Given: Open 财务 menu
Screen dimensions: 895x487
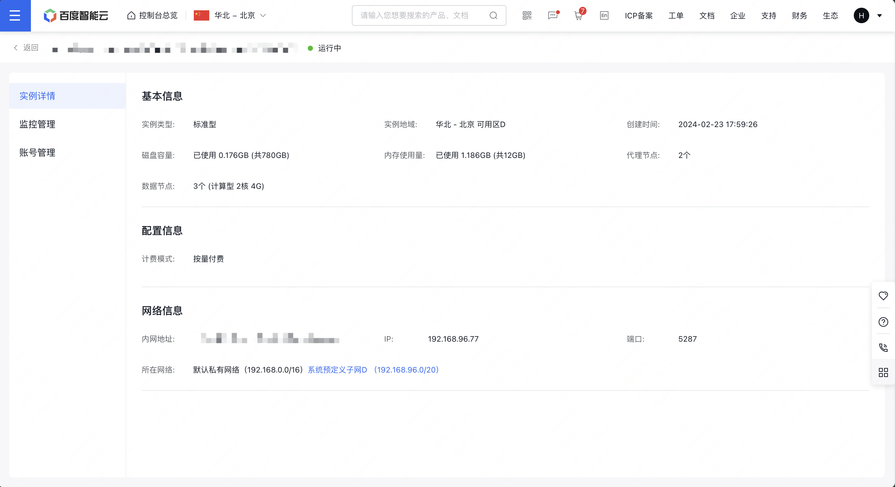Looking at the screenshot, I should (799, 16).
